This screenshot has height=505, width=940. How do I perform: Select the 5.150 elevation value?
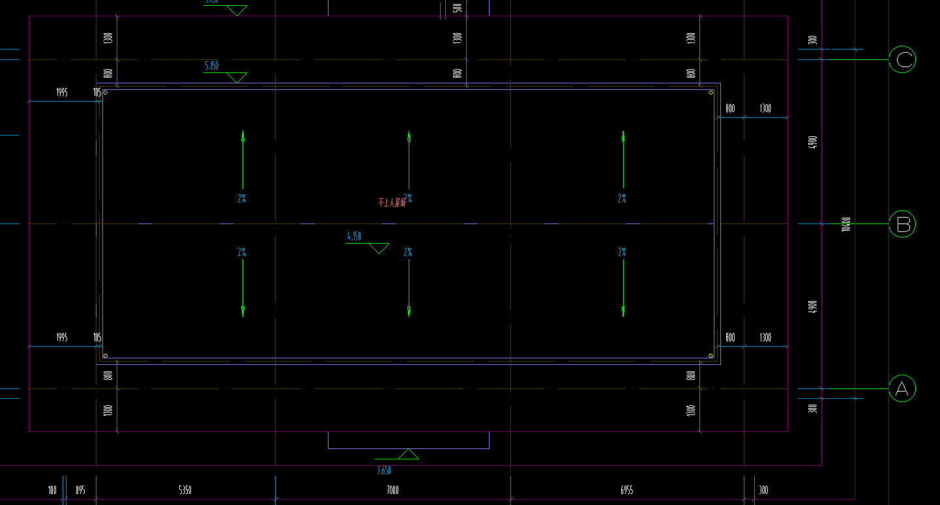212,66
